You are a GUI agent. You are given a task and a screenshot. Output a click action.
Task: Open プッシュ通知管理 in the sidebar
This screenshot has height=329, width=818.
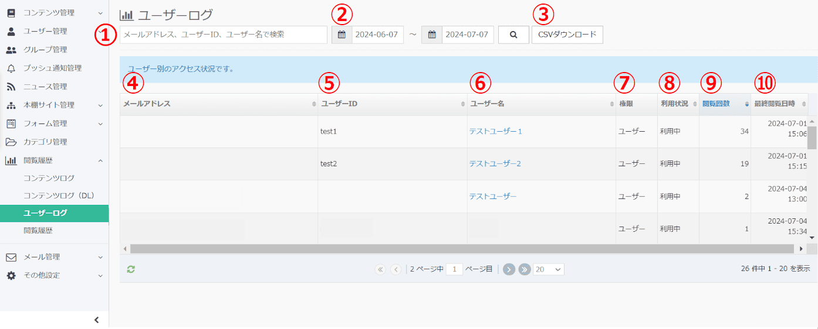click(52, 68)
